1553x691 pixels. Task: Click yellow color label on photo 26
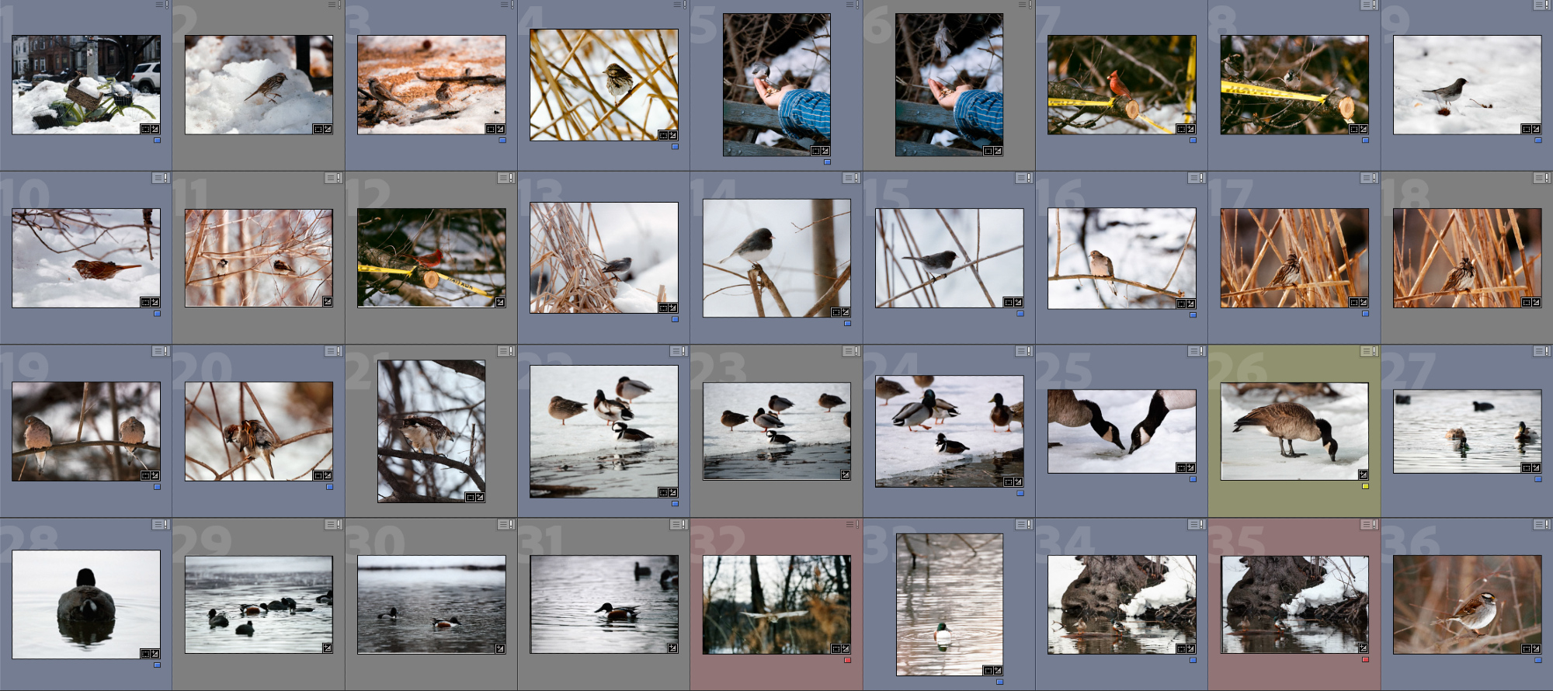click(1365, 486)
